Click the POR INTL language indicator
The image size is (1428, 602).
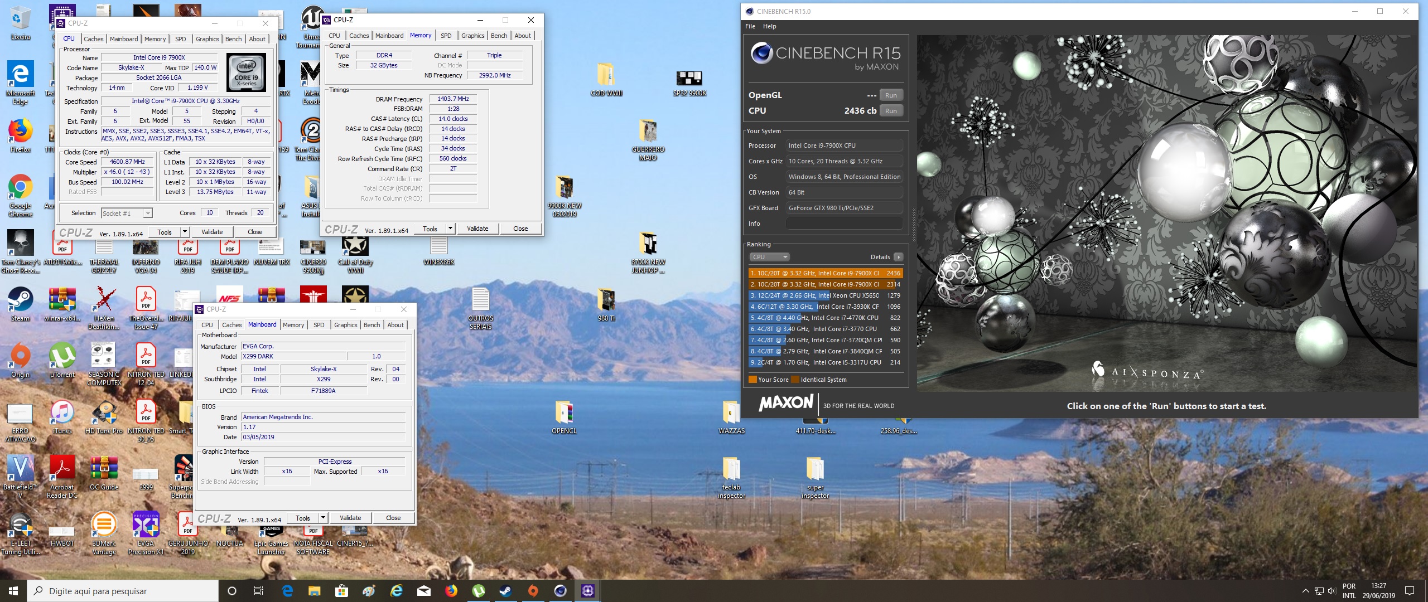pyautogui.click(x=1349, y=591)
